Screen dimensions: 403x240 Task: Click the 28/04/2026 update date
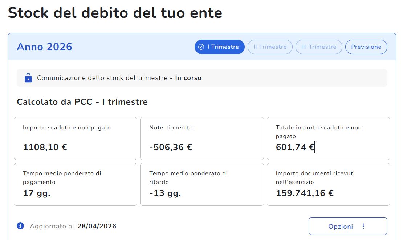[x=97, y=226]
